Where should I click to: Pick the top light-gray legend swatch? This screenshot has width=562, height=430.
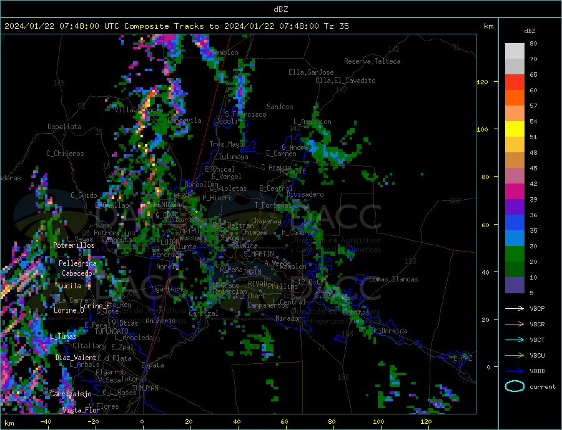point(515,51)
